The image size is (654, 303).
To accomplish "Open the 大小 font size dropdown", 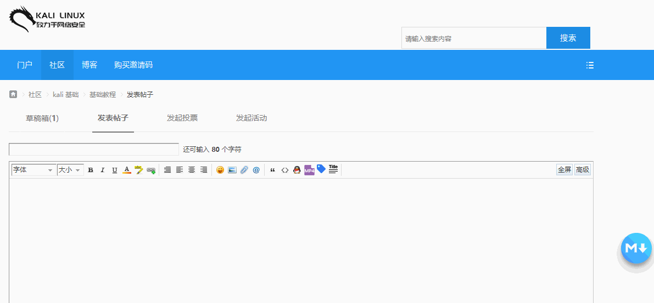I will click(x=70, y=170).
